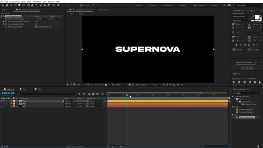Viewport: 263px width, 148px height.
Task: Hide the Text layer eye icon
Action: pyautogui.click(x=2, y=101)
